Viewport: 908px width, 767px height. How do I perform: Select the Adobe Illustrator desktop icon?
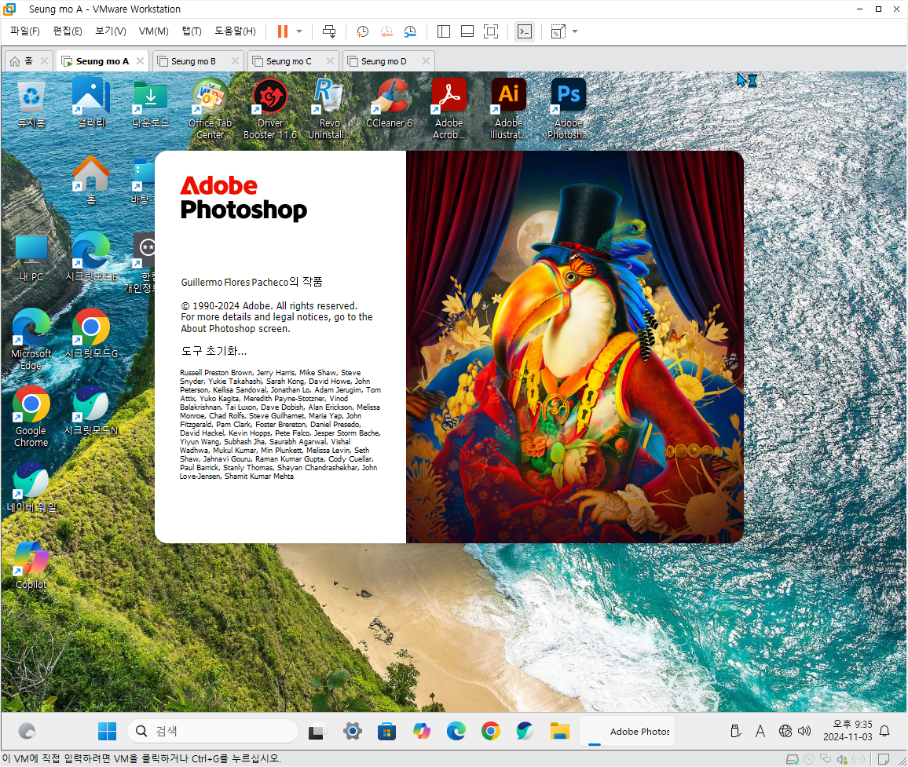pos(508,109)
